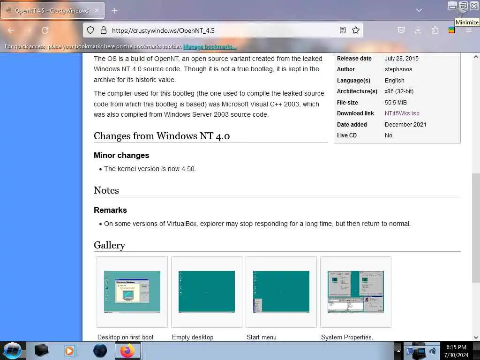Open the System Properties gallery thumbnail
This screenshot has height=360, width=480.
[x=356, y=292]
